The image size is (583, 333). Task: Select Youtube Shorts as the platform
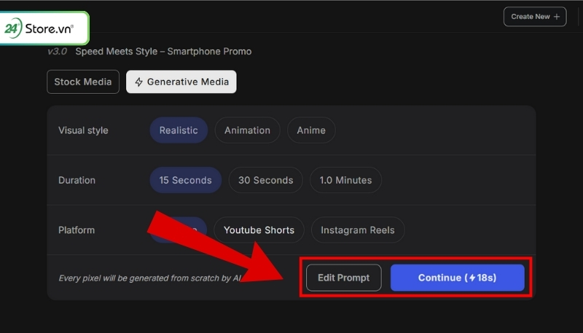pyautogui.click(x=259, y=230)
